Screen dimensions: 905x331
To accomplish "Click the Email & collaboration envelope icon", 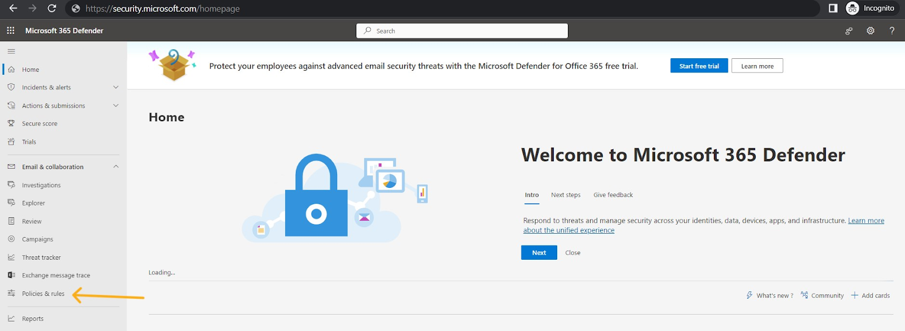I will (x=11, y=167).
